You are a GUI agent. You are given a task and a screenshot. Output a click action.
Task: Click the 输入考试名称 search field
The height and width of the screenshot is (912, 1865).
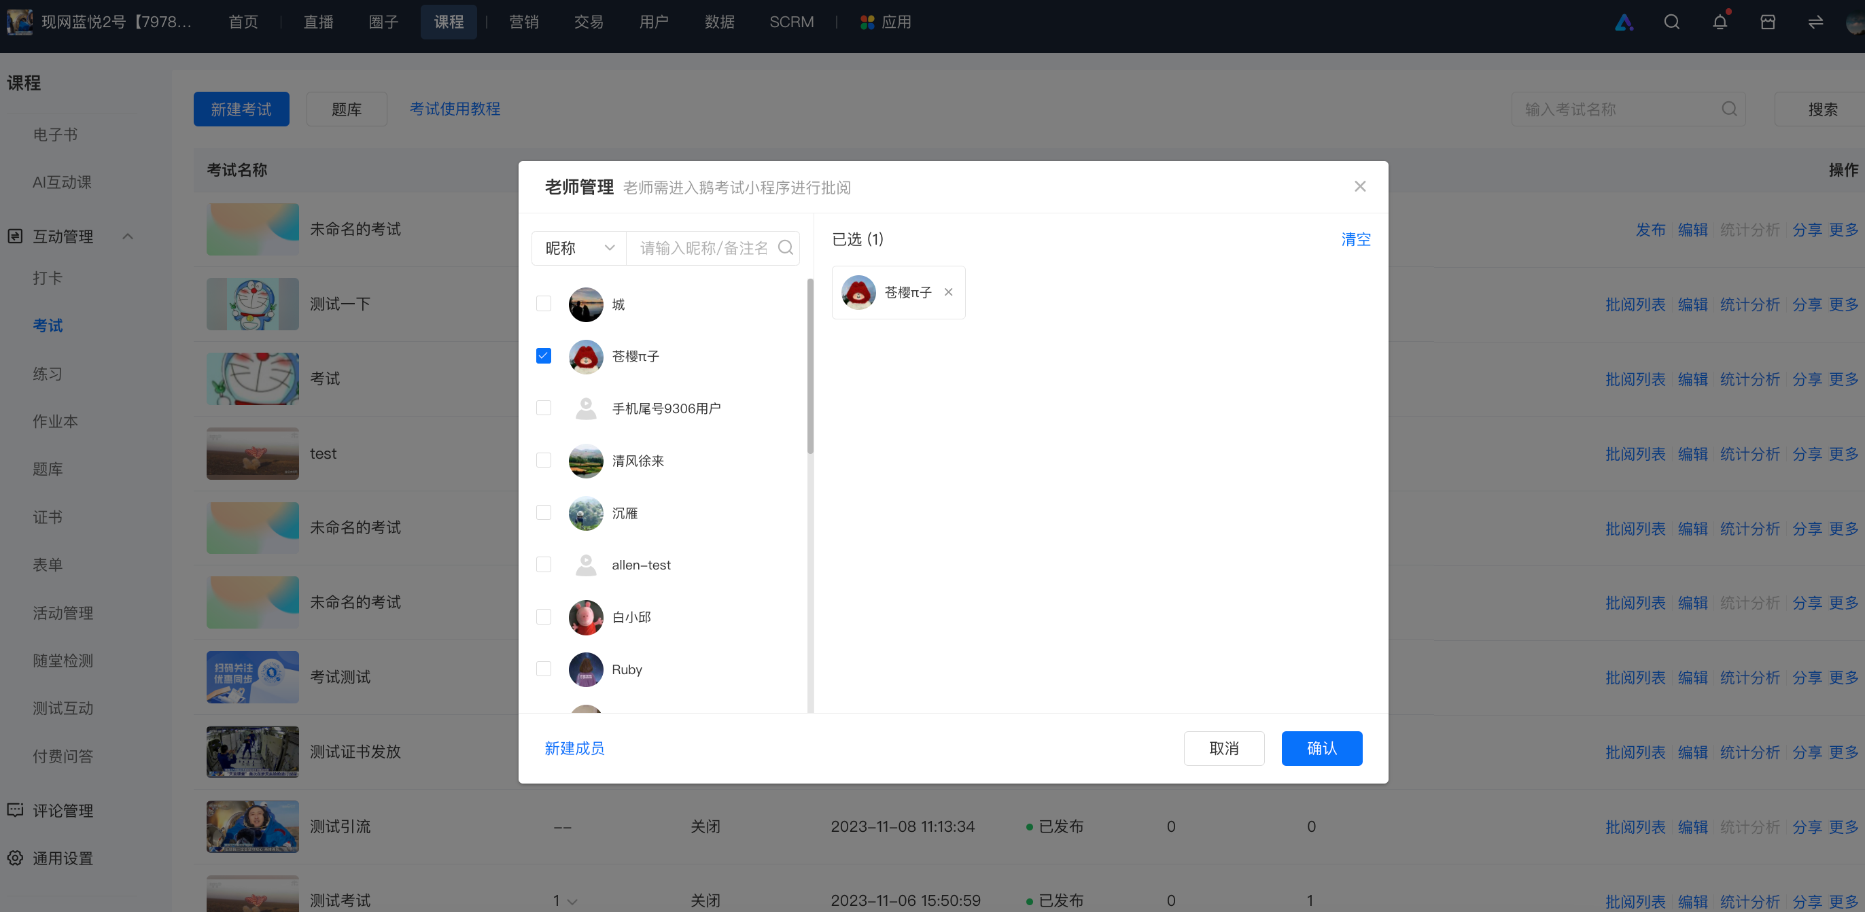point(1628,109)
